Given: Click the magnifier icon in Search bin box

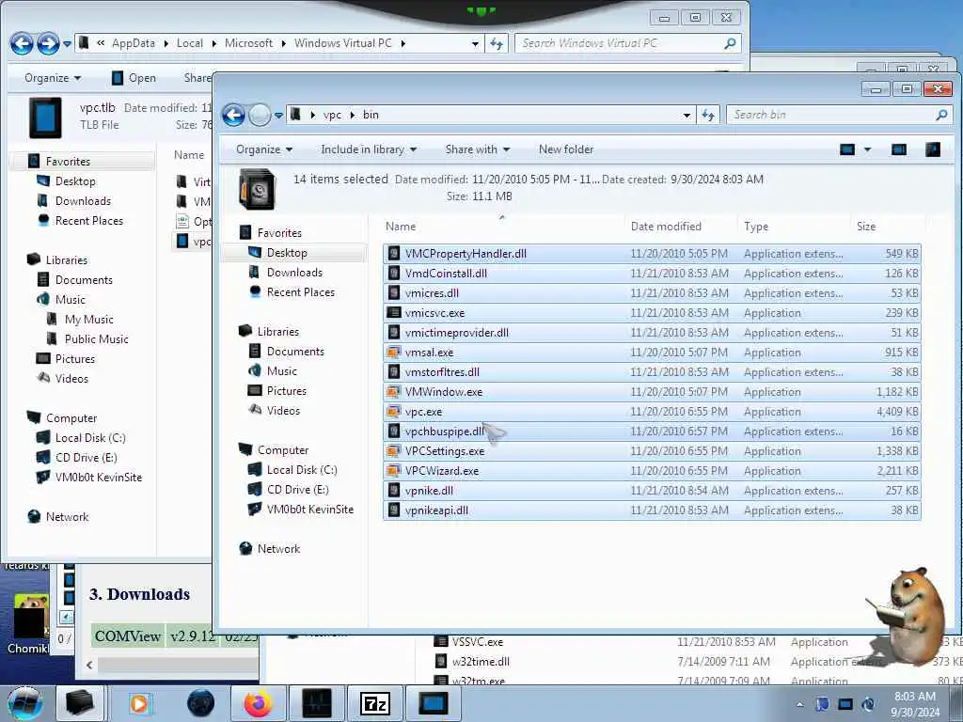Looking at the screenshot, I should [x=940, y=115].
